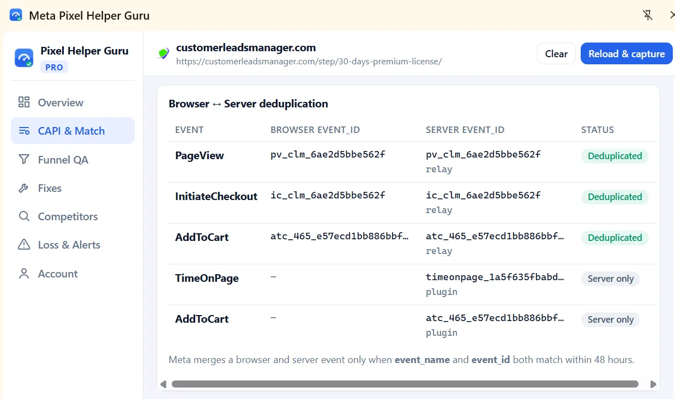Click the customerleadsmanager.com site favicon

[163, 53]
